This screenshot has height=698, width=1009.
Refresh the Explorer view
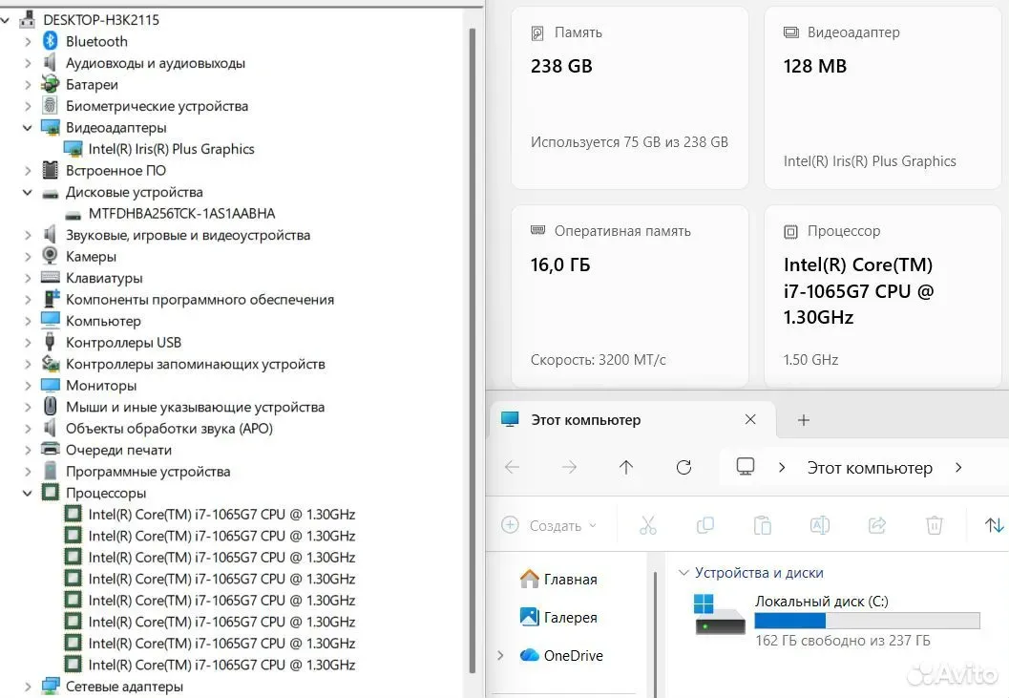684,468
